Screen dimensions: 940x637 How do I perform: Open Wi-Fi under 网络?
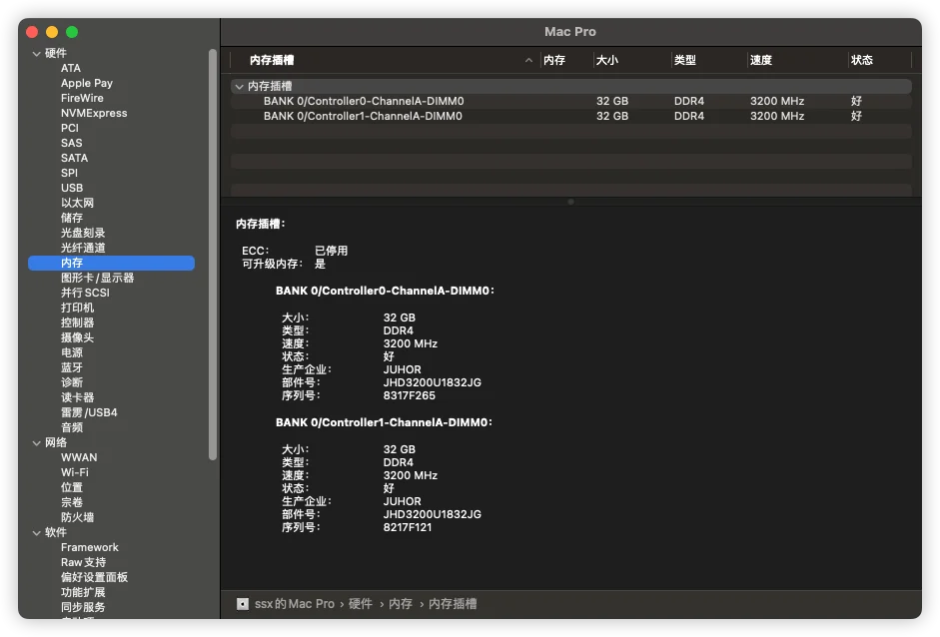(x=74, y=473)
